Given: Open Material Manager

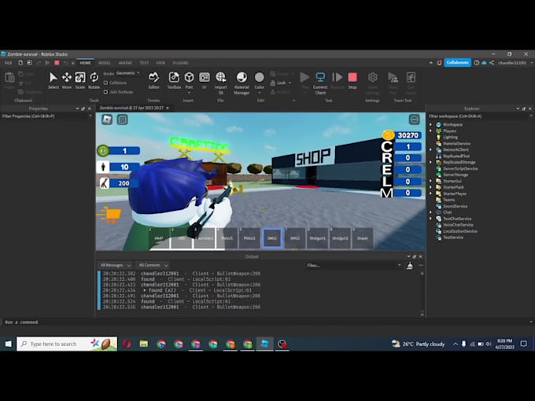Looking at the screenshot, I should point(242,83).
